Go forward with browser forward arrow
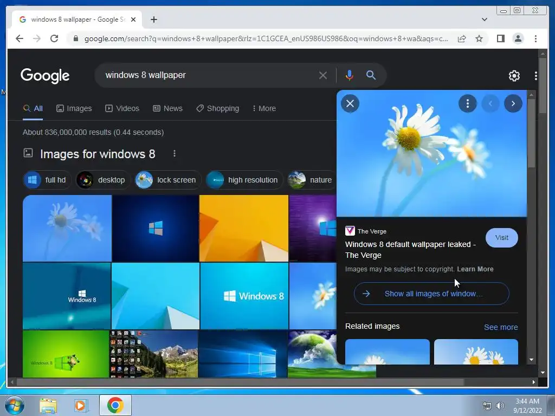Screen dimensions: 555x416 coord(37,38)
